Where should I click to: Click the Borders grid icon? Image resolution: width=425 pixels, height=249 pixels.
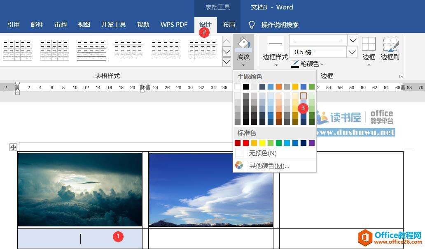click(x=369, y=44)
